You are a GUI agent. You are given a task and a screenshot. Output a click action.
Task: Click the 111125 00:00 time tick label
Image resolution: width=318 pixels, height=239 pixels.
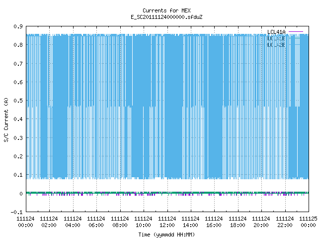point(308,222)
